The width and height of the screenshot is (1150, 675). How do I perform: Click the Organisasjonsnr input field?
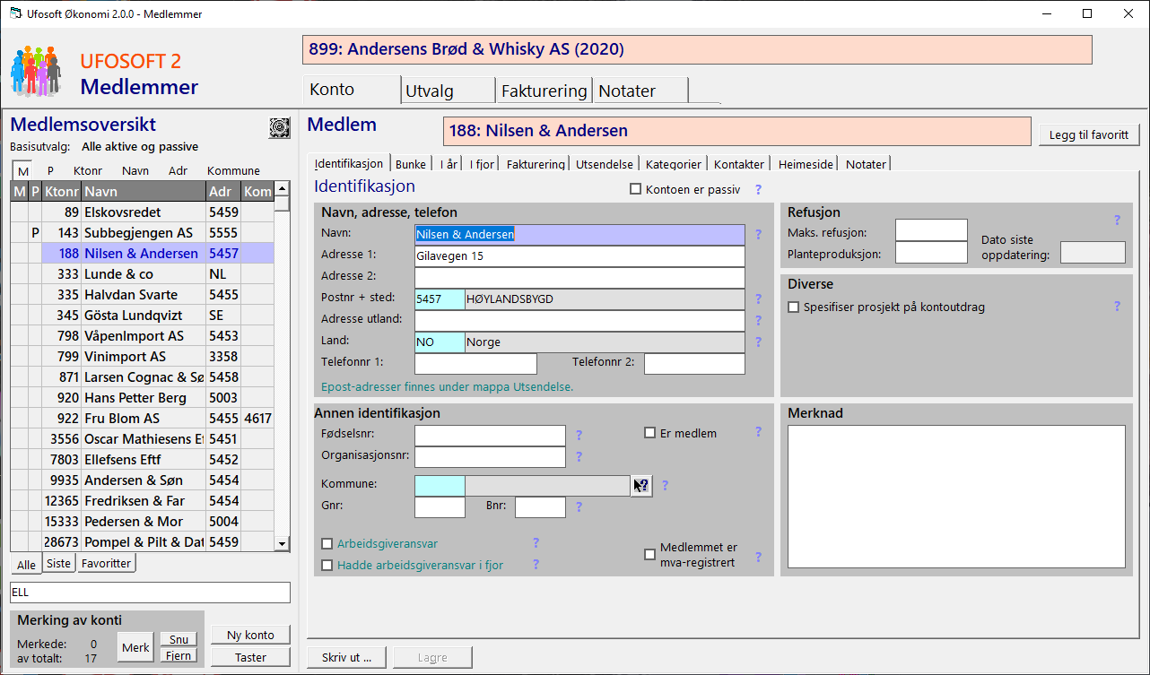tap(490, 456)
